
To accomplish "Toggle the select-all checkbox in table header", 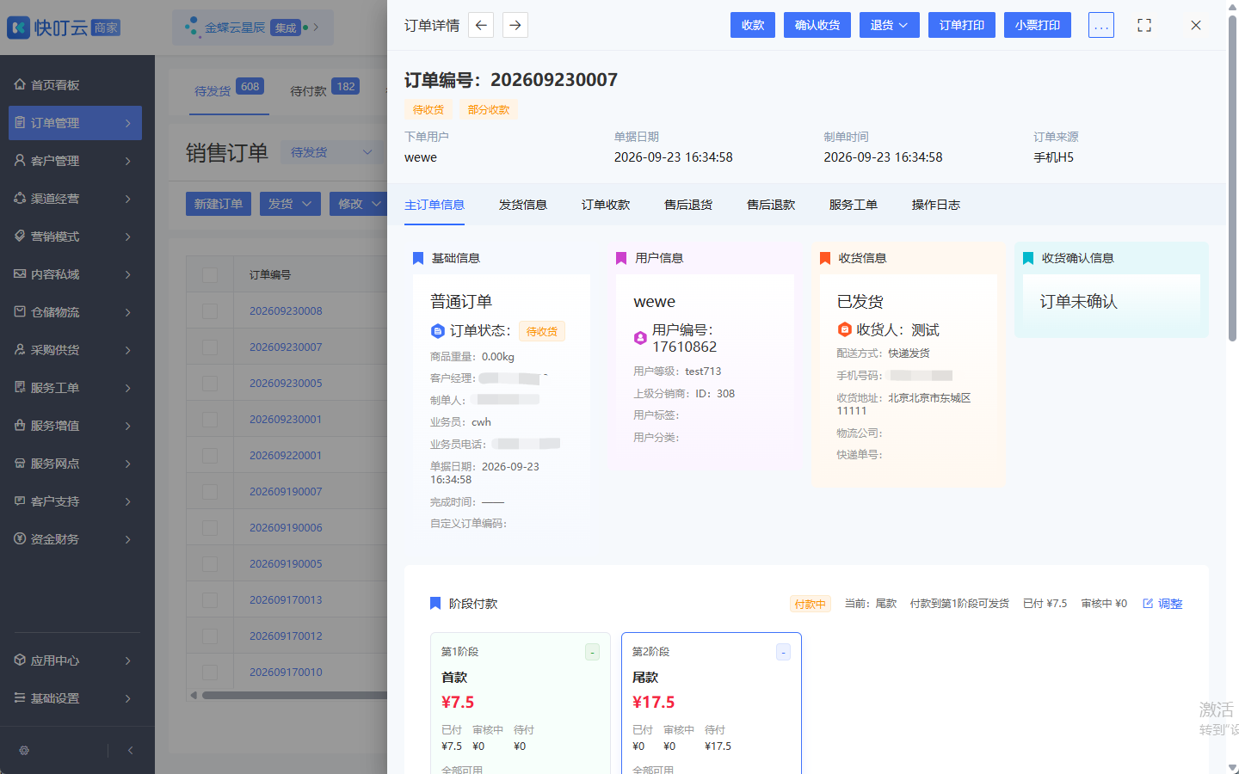I will pos(210,274).
